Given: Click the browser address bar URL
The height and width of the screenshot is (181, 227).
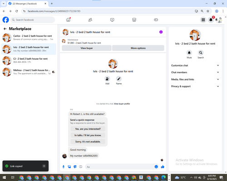Looking at the screenshot, I should pos(54,11).
